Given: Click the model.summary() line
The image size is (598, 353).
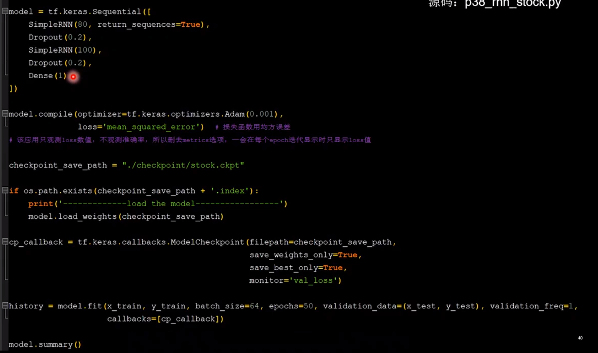Looking at the screenshot, I should point(45,344).
